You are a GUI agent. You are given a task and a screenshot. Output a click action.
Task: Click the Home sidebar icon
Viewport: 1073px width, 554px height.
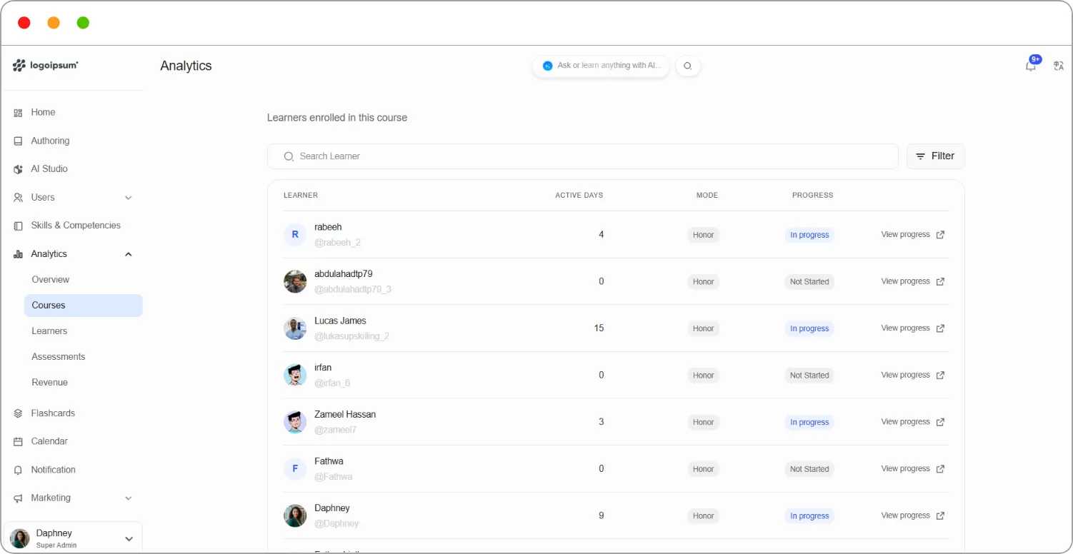point(19,113)
